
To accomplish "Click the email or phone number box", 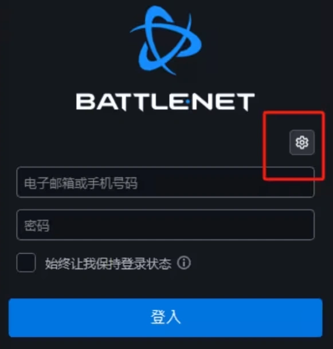I will pos(166,182).
